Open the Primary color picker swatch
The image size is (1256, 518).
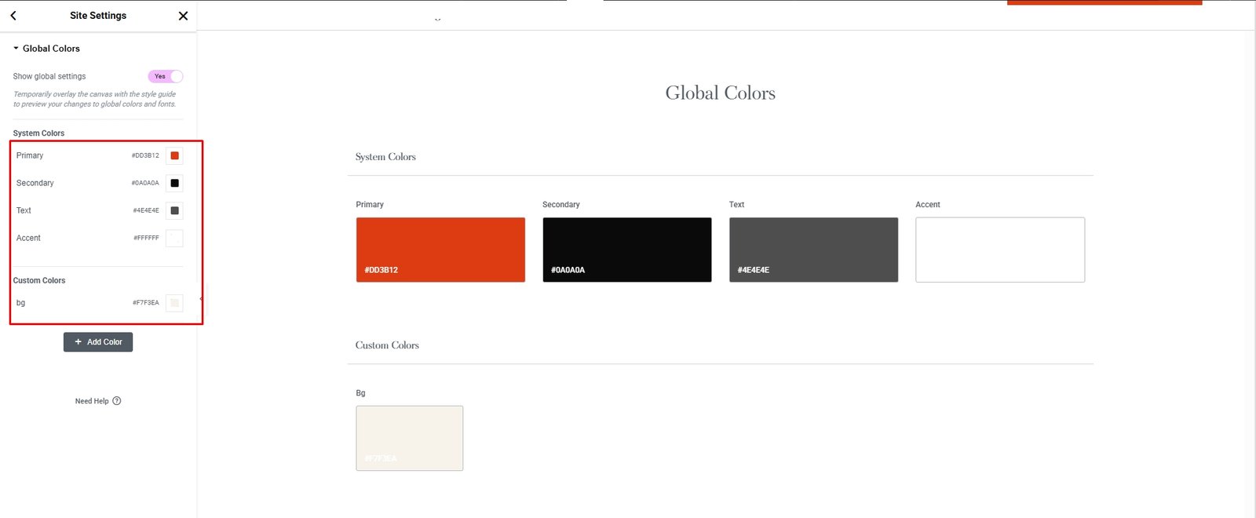tap(174, 155)
